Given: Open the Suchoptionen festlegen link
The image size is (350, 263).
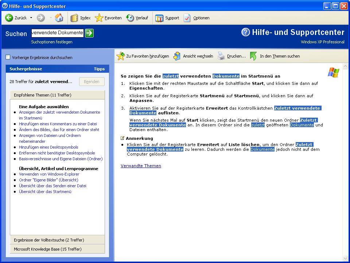Looking at the screenshot, I should pos(52,42).
